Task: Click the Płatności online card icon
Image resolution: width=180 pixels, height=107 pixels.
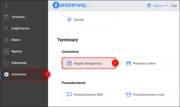Action: point(129,63)
